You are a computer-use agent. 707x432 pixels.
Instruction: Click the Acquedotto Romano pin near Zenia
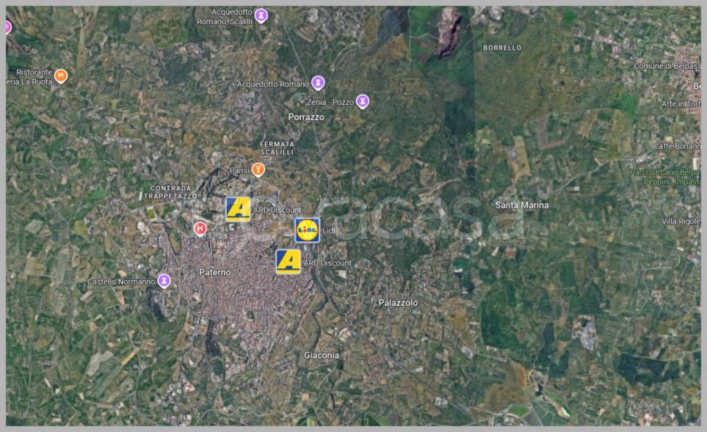click(318, 83)
